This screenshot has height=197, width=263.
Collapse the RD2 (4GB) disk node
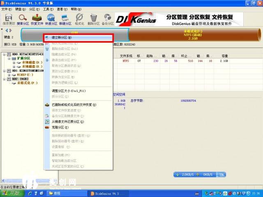click(x=4, y=79)
